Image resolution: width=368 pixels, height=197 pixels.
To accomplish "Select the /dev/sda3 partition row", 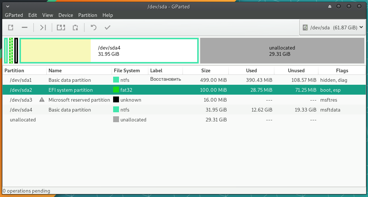I will pyautogui.click(x=184, y=100).
